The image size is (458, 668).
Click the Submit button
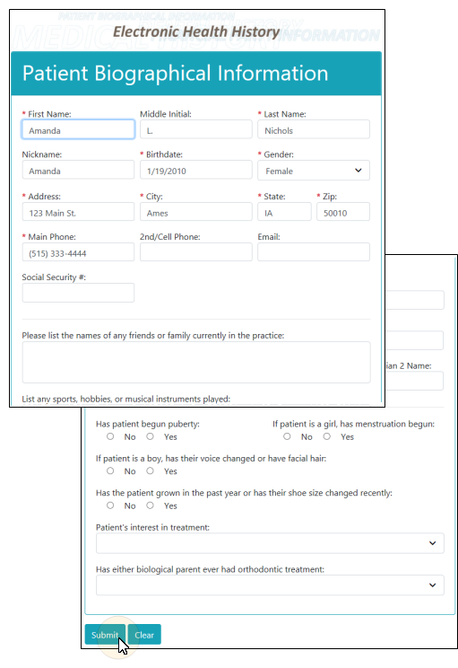click(105, 635)
